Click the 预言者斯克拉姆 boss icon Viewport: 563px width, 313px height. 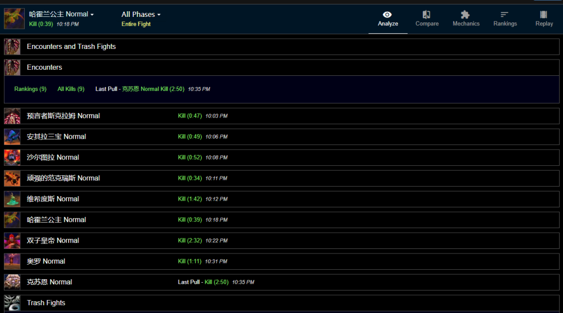click(x=12, y=116)
